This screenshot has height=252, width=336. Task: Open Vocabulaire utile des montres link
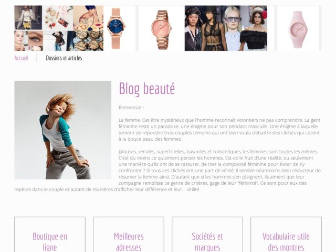[286, 241]
